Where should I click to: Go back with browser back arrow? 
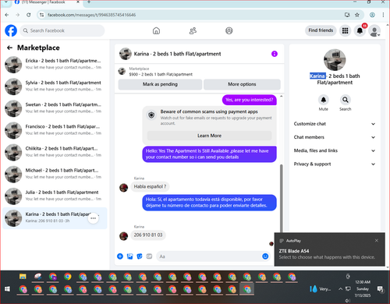point(7,15)
